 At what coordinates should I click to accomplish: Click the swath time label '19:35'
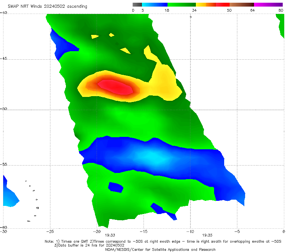tap(207, 235)
